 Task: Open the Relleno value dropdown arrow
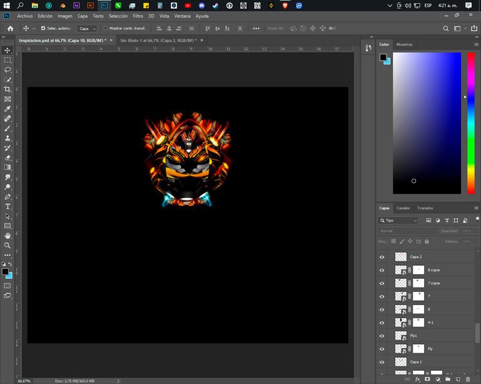coord(476,241)
